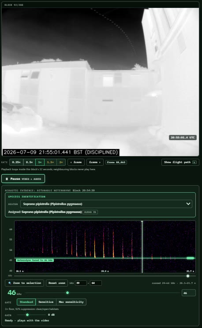Click the HUMAN ID badge
The height and width of the screenshot is (328, 202).
[x=90, y=212]
